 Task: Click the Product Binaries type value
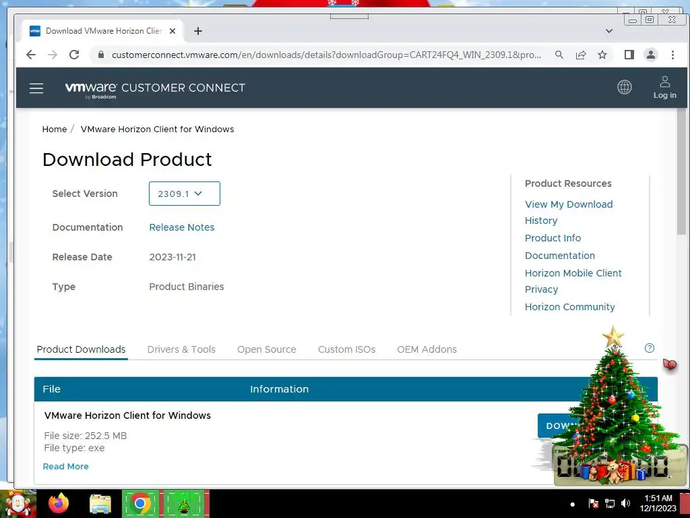tap(186, 286)
